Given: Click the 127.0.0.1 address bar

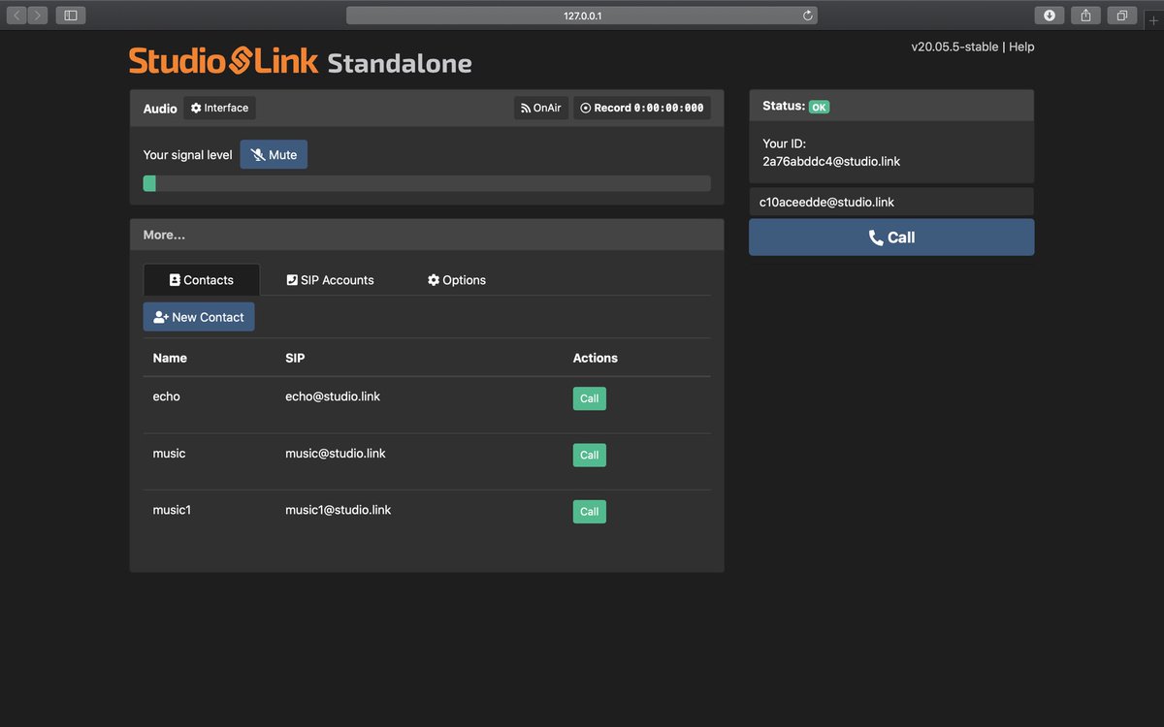Looking at the screenshot, I should coord(582,16).
